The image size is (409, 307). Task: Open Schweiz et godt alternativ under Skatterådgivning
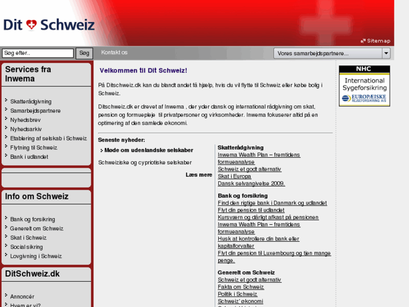249,170
